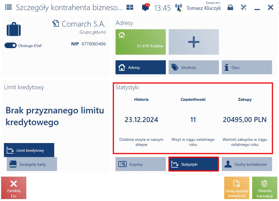
Task: Click the visit frequency value 11
Action: [193, 120]
